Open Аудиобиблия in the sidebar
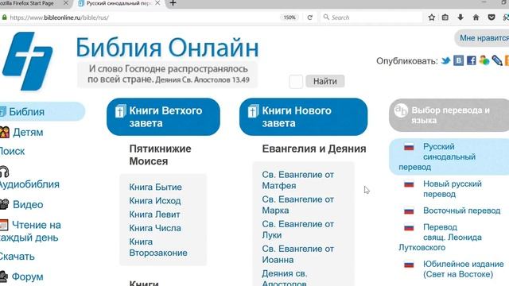 pos(29,184)
